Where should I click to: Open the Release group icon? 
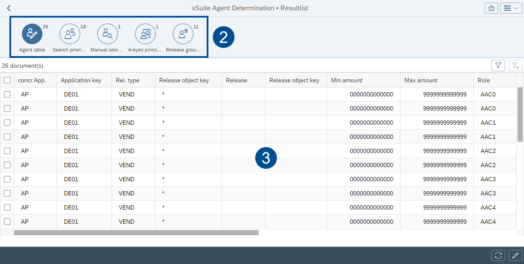183,34
